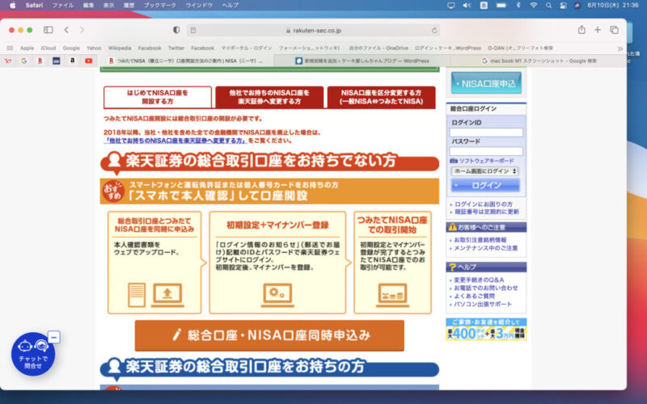Viewport: 647px width, 404px height.
Task: Open the 履歴 menu
Action: coord(129,6)
